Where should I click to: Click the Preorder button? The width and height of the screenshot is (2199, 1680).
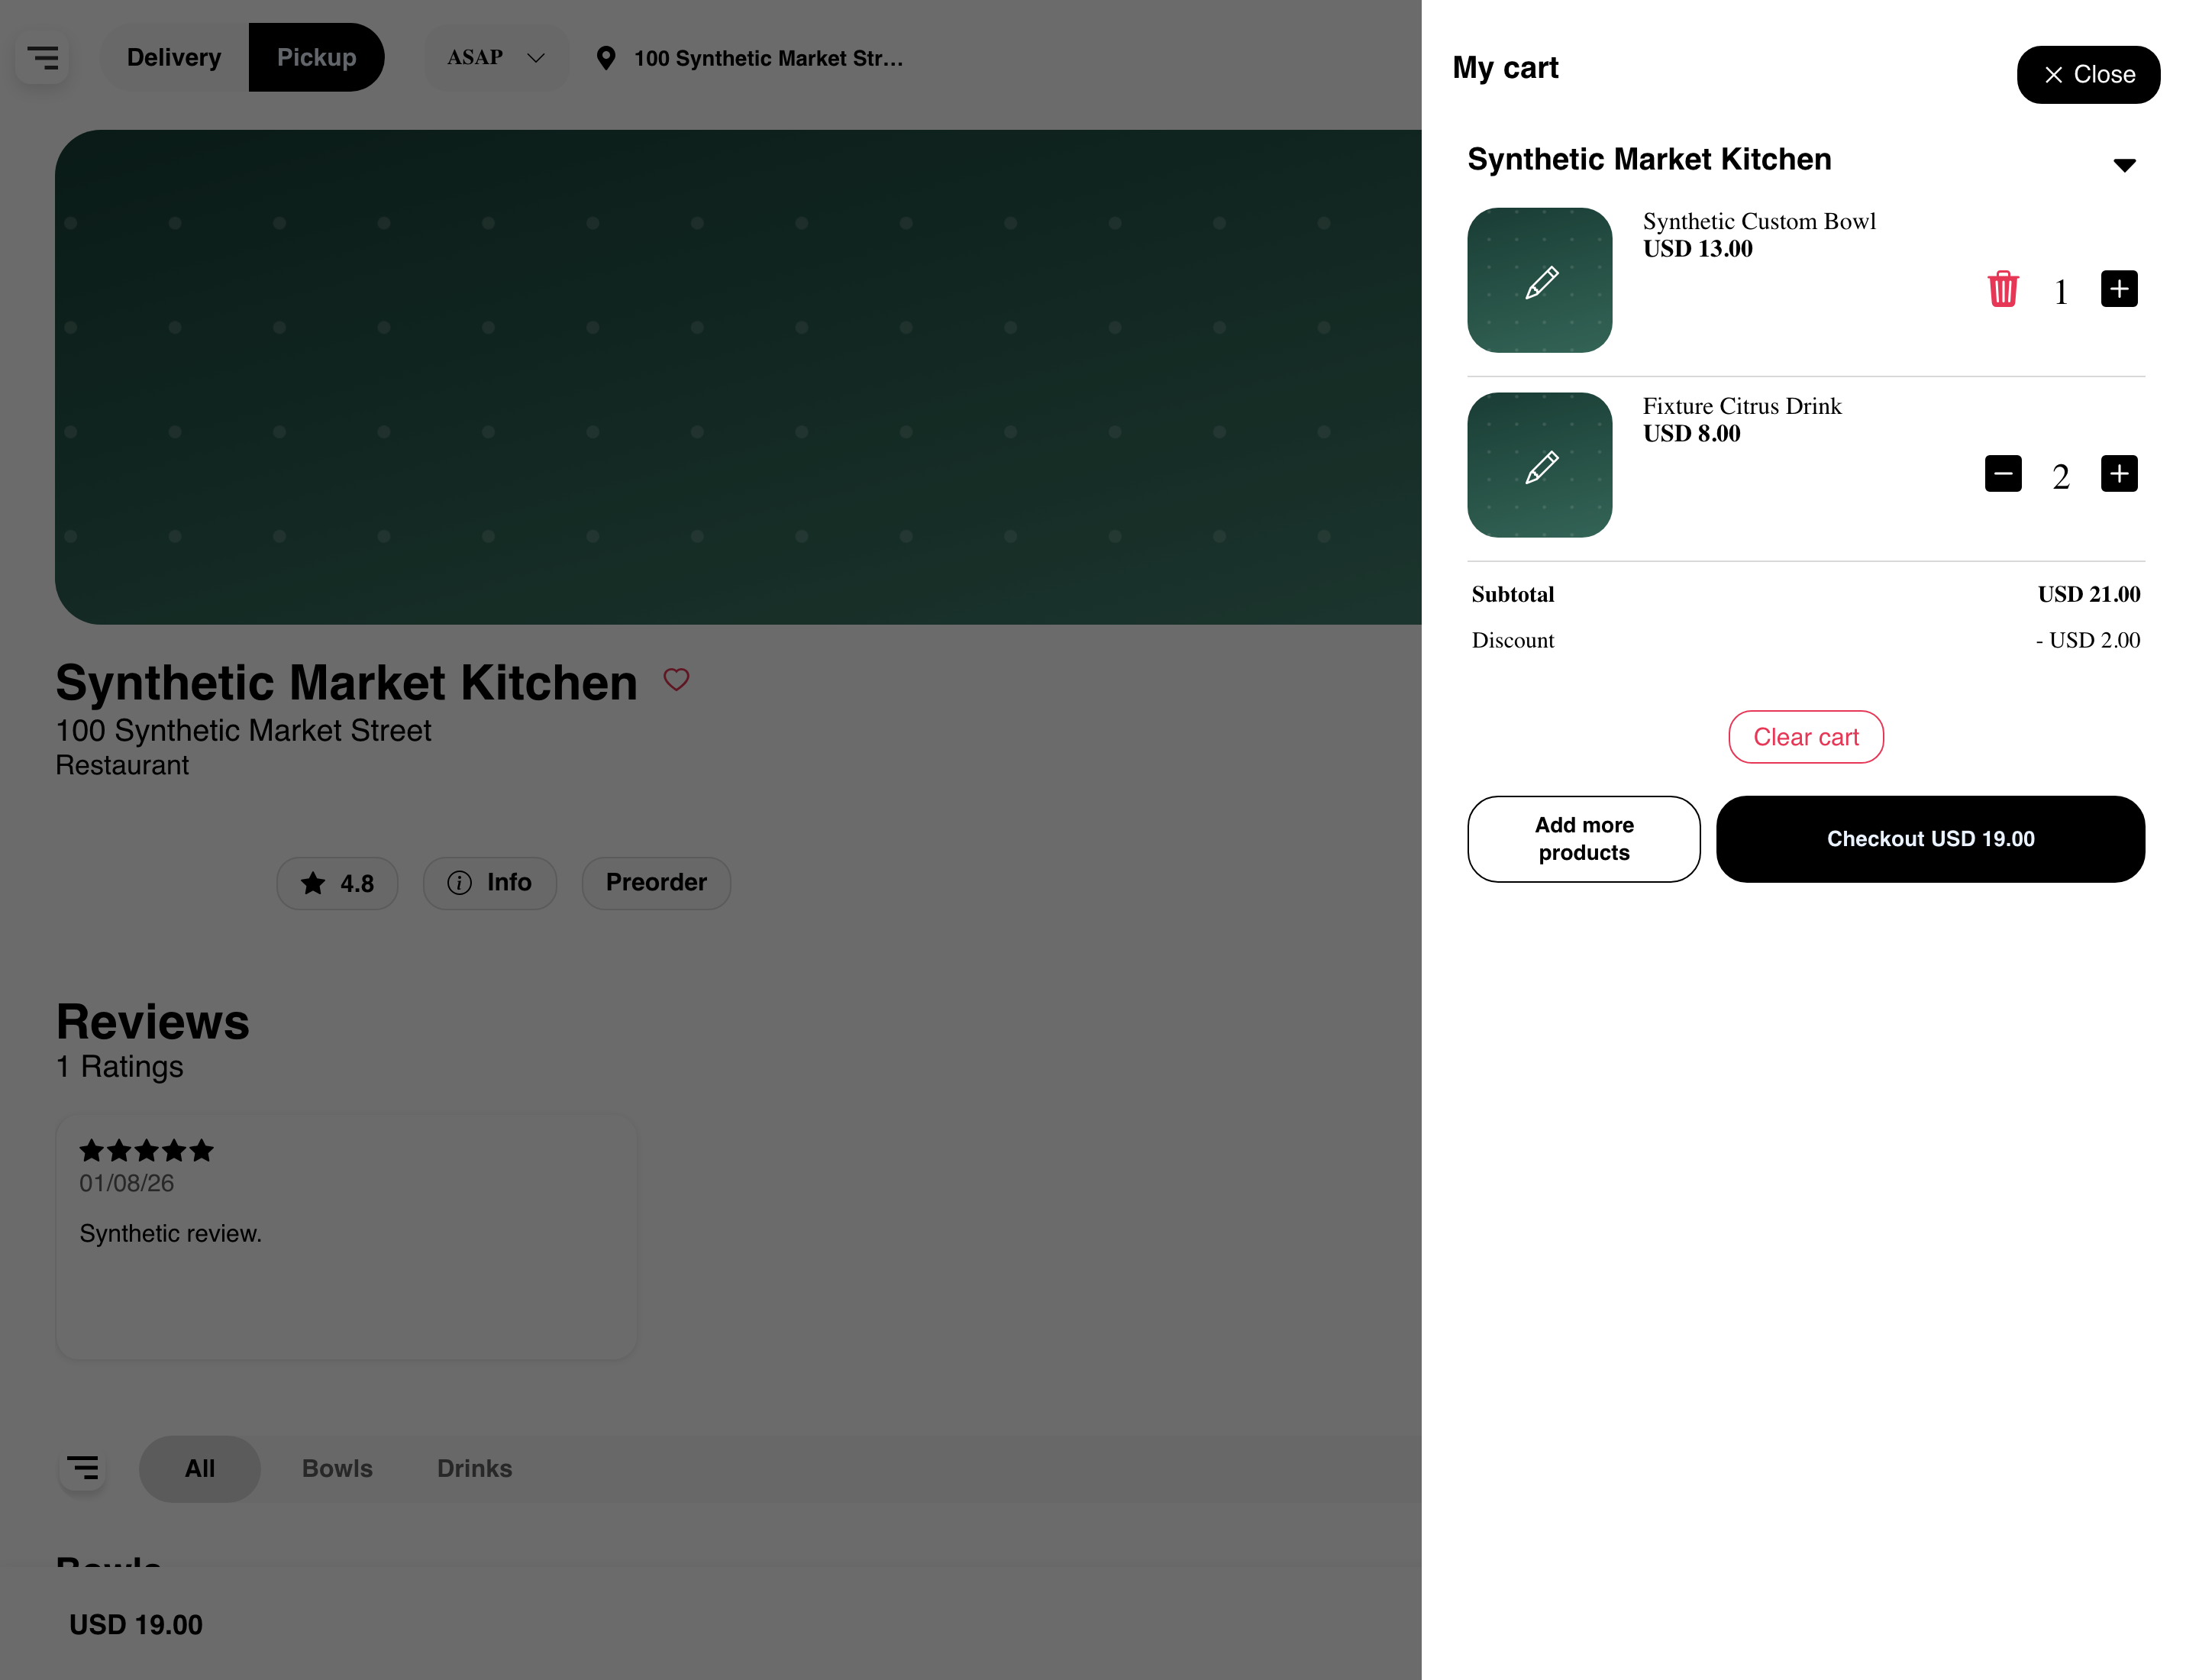pyautogui.click(x=656, y=883)
